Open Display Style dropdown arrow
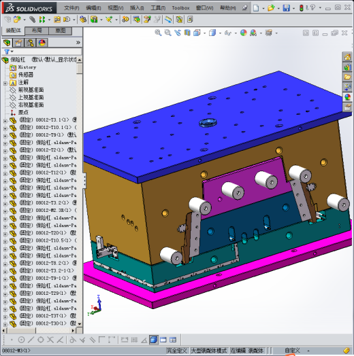The width and height of the screenshot is (354, 356). pyautogui.click(x=220, y=33)
